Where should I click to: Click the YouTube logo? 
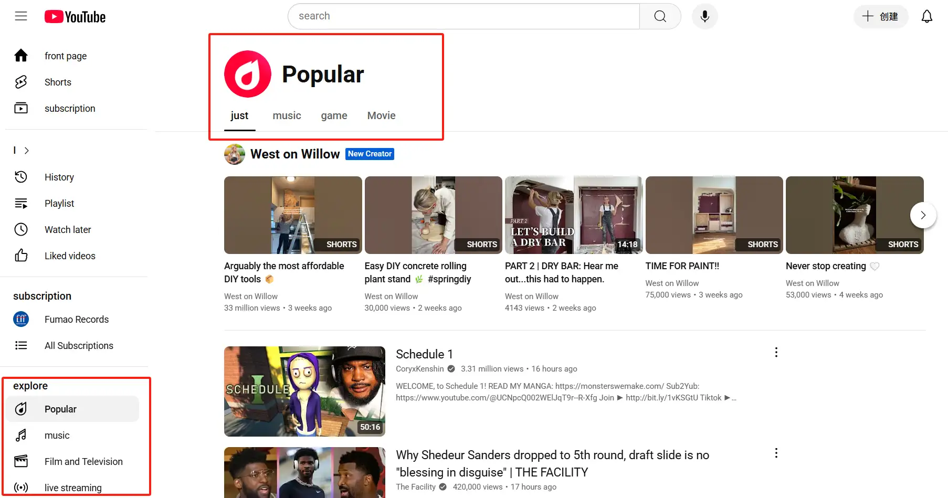75,17
